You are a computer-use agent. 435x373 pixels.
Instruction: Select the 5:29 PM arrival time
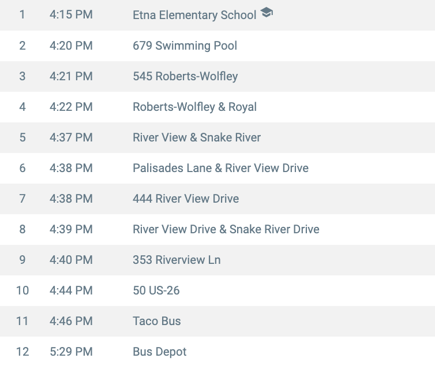click(x=71, y=352)
